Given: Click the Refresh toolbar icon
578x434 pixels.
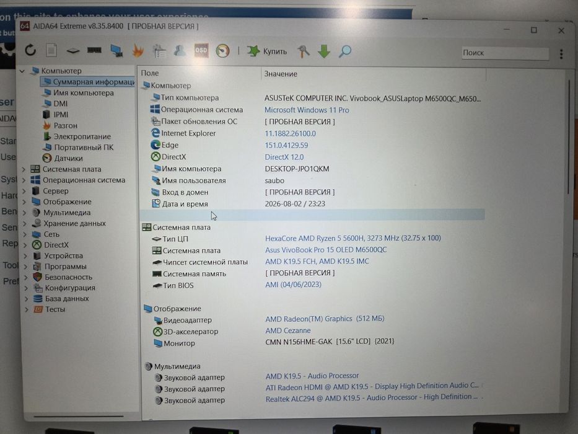Looking at the screenshot, I should coord(30,50).
